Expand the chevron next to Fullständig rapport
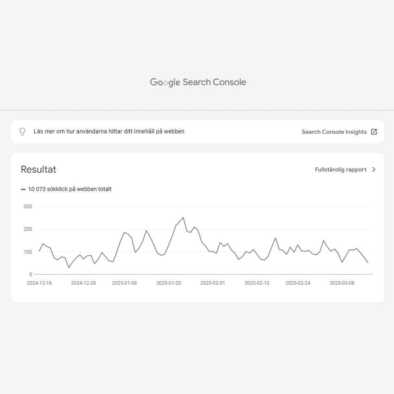 [x=374, y=169]
